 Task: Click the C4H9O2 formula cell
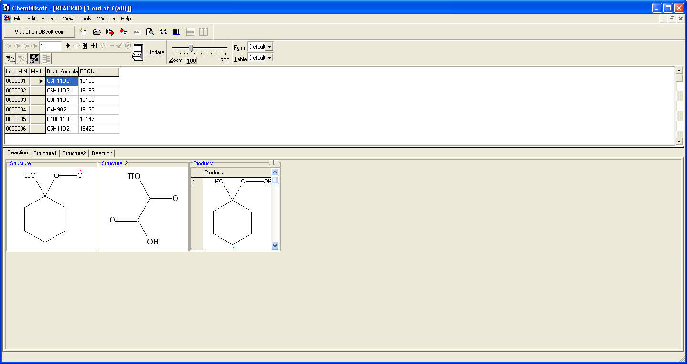62,110
